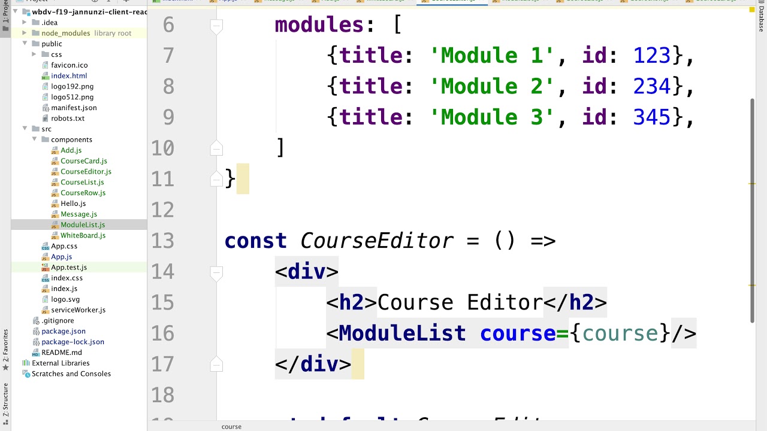This screenshot has height=431, width=767.
Task: Click the manifest.json file icon
Action: tap(46, 108)
